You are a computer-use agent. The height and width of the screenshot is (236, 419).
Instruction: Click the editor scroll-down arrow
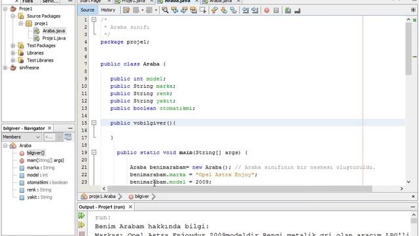409,182
